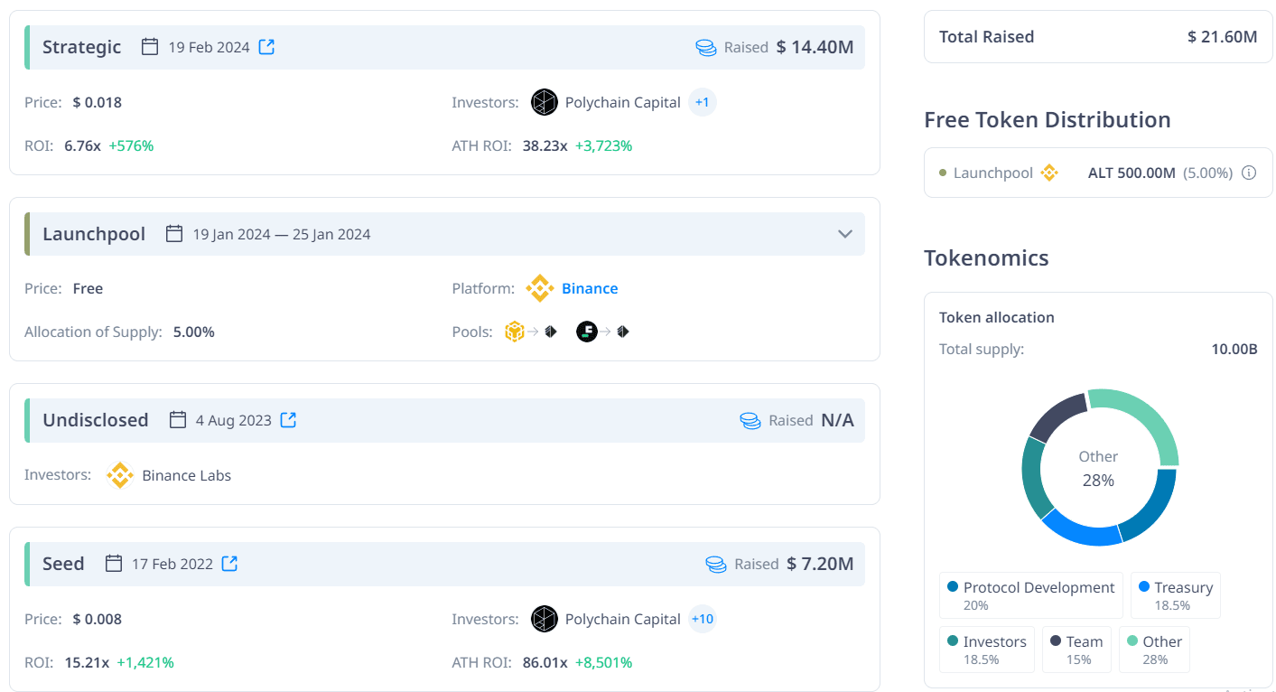Open external link for Undisclosed round

(288, 420)
